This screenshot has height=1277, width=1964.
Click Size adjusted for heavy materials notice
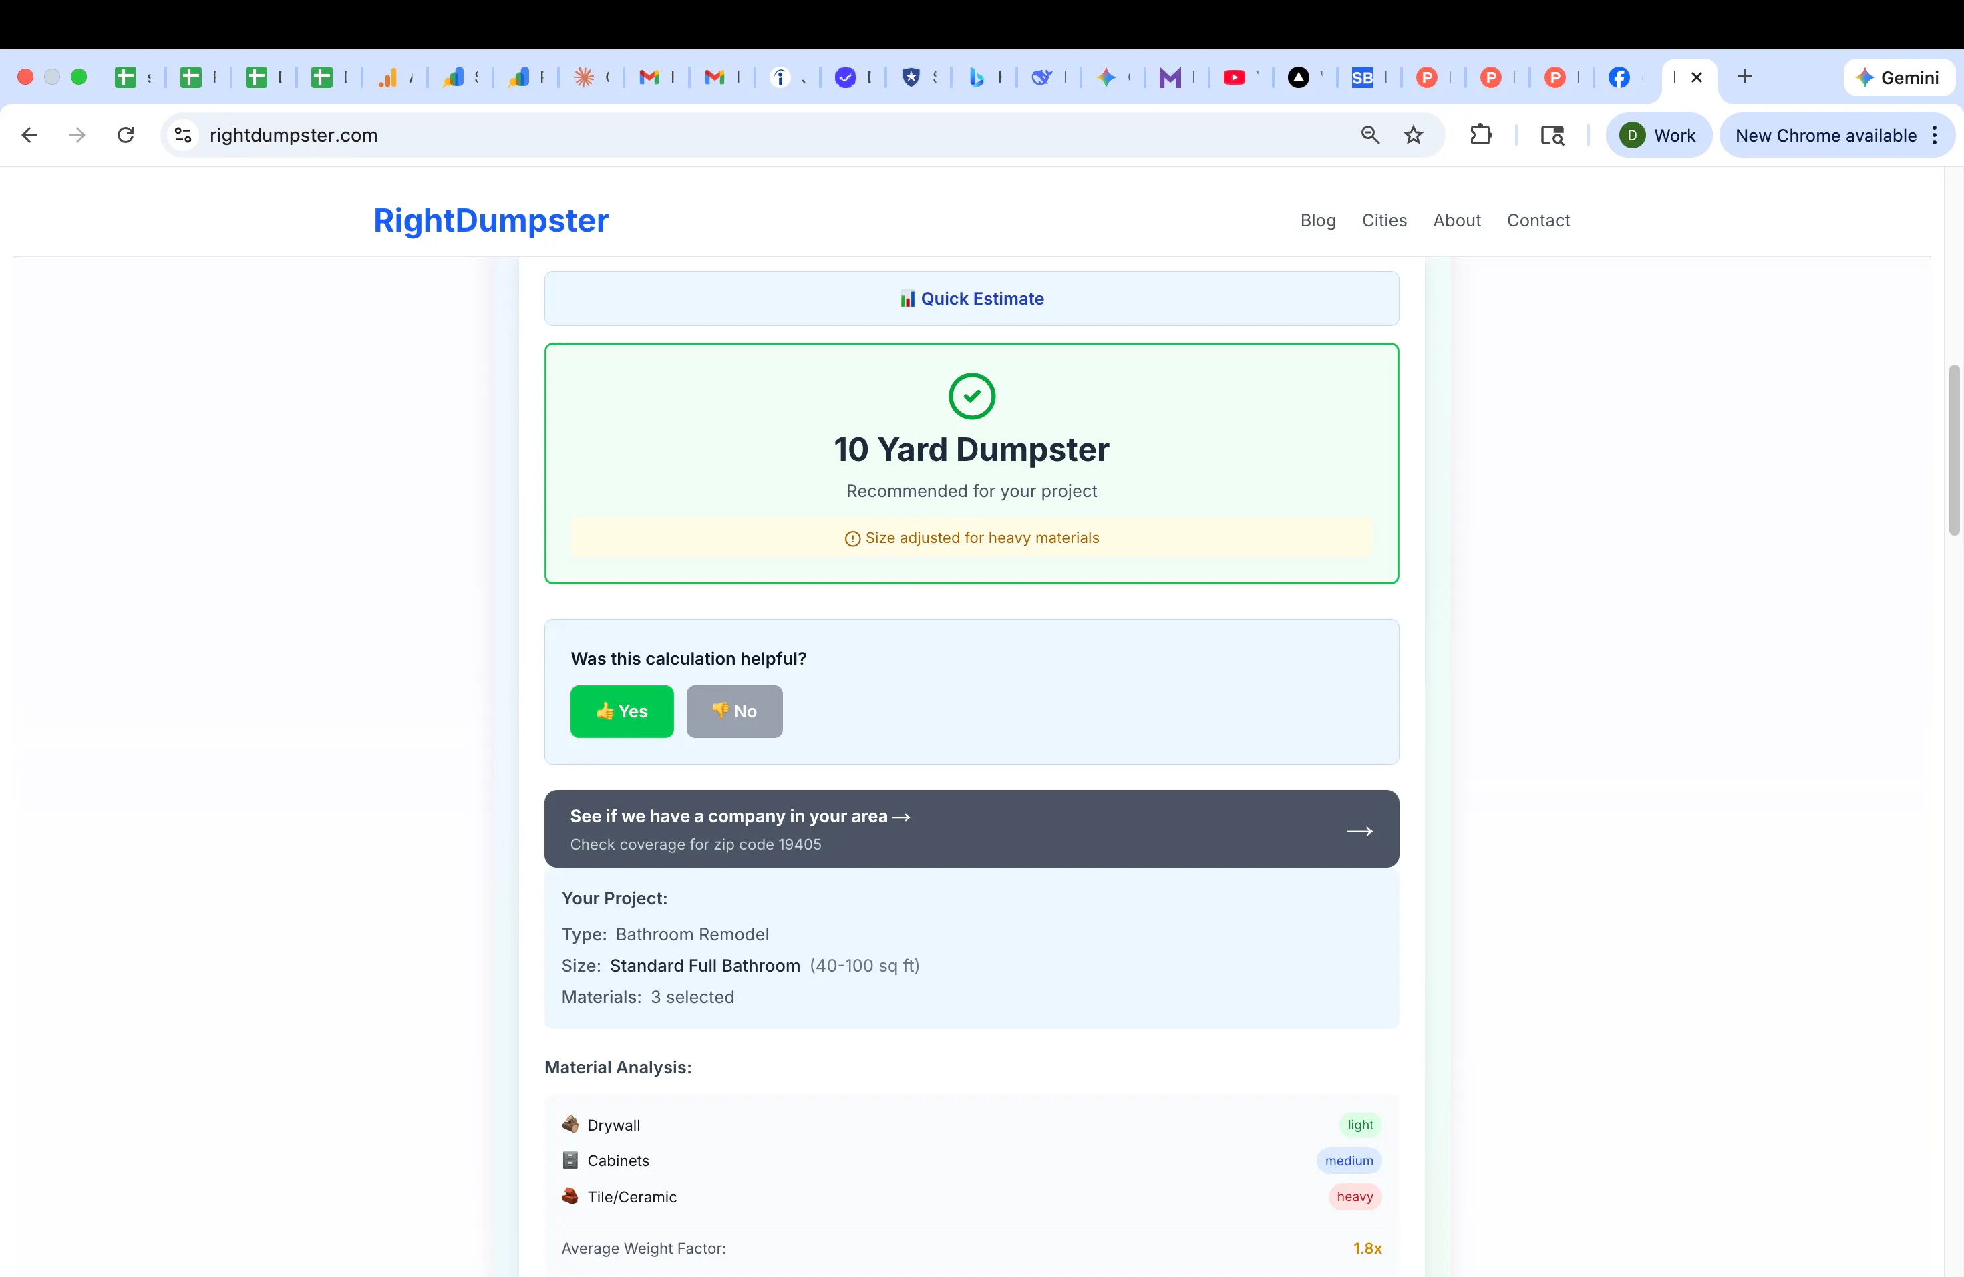tap(971, 538)
